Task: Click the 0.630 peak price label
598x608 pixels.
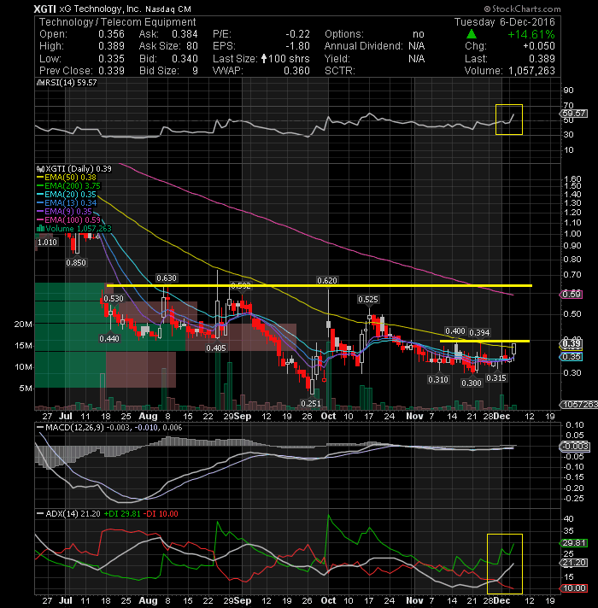Action: [x=167, y=278]
